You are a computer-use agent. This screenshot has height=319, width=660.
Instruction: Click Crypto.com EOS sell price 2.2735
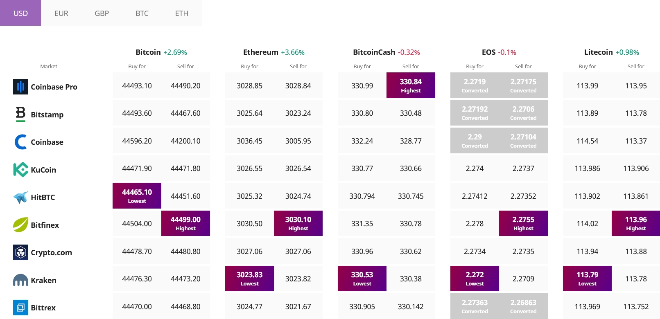pyautogui.click(x=523, y=251)
